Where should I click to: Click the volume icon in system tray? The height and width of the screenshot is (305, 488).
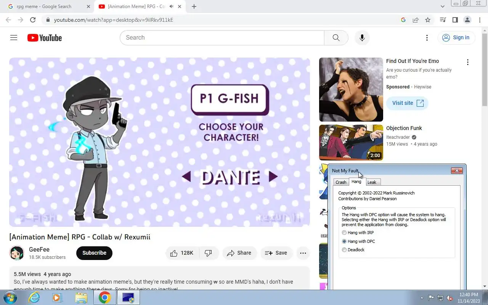coord(450,298)
